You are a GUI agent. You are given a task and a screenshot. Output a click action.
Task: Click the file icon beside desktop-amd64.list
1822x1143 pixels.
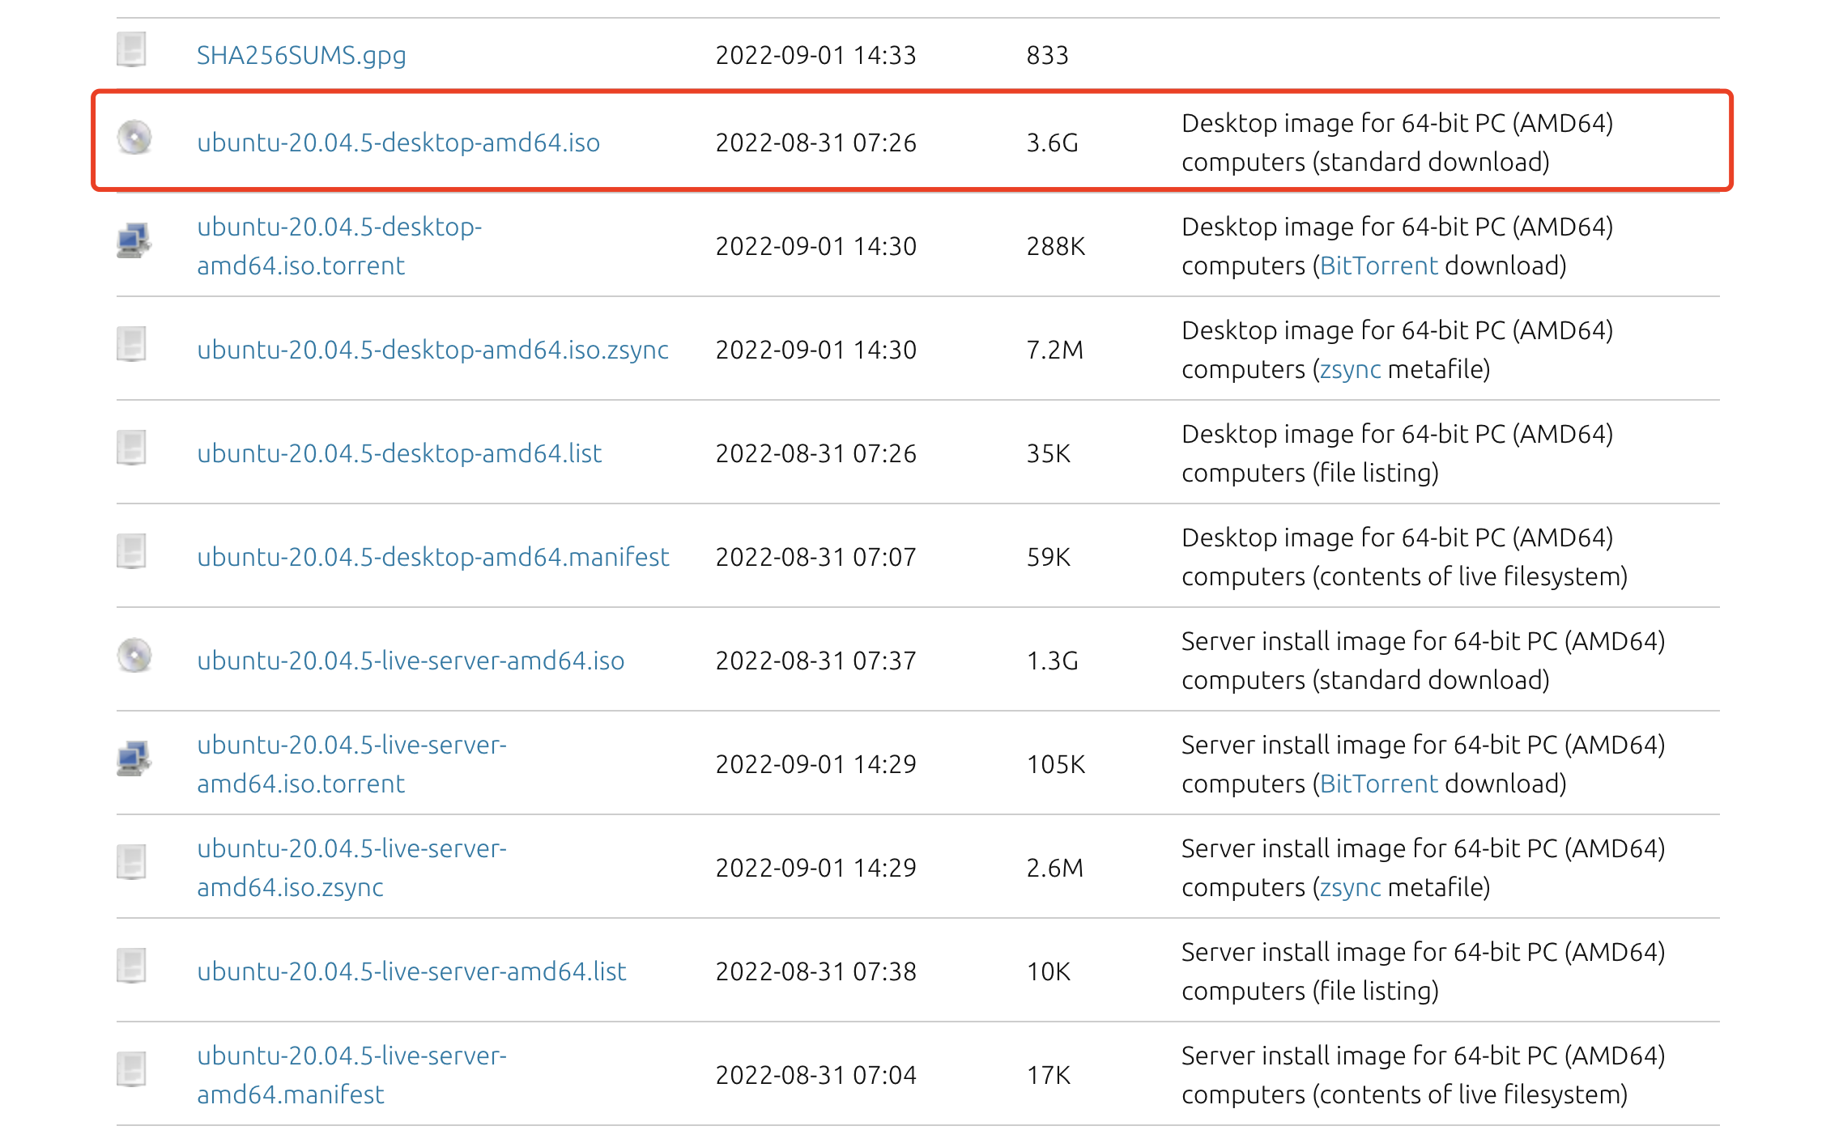pos(131,448)
